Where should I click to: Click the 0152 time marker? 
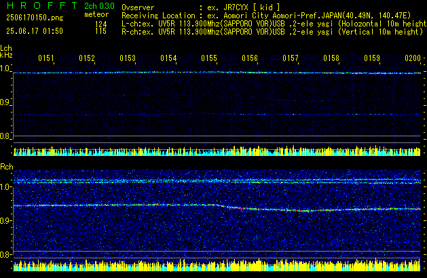(x=87, y=58)
